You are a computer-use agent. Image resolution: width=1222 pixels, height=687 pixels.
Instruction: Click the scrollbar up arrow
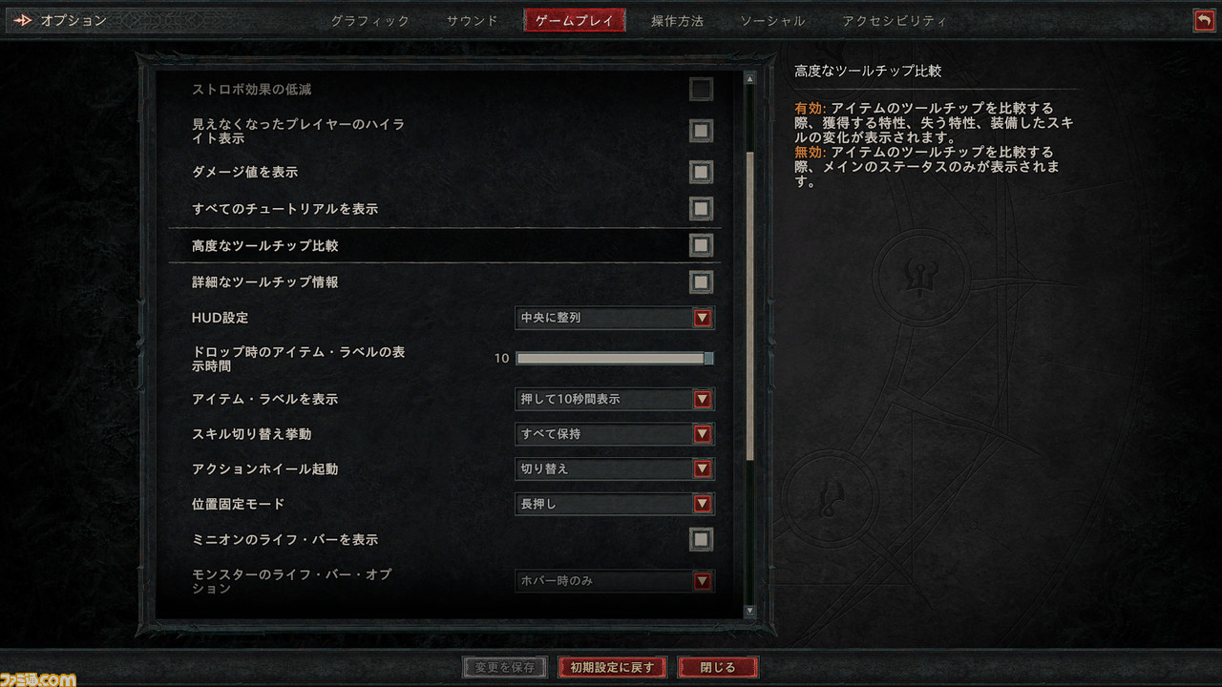749,80
